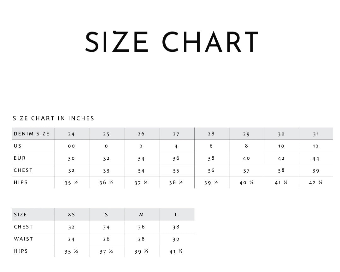340x272 pixels.
Task: Click the EUR size 44 cell
Action: (316, 158)
